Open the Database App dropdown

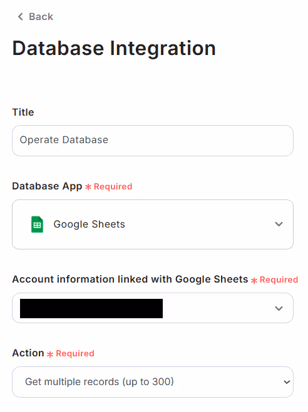click(x=153, y=224)
